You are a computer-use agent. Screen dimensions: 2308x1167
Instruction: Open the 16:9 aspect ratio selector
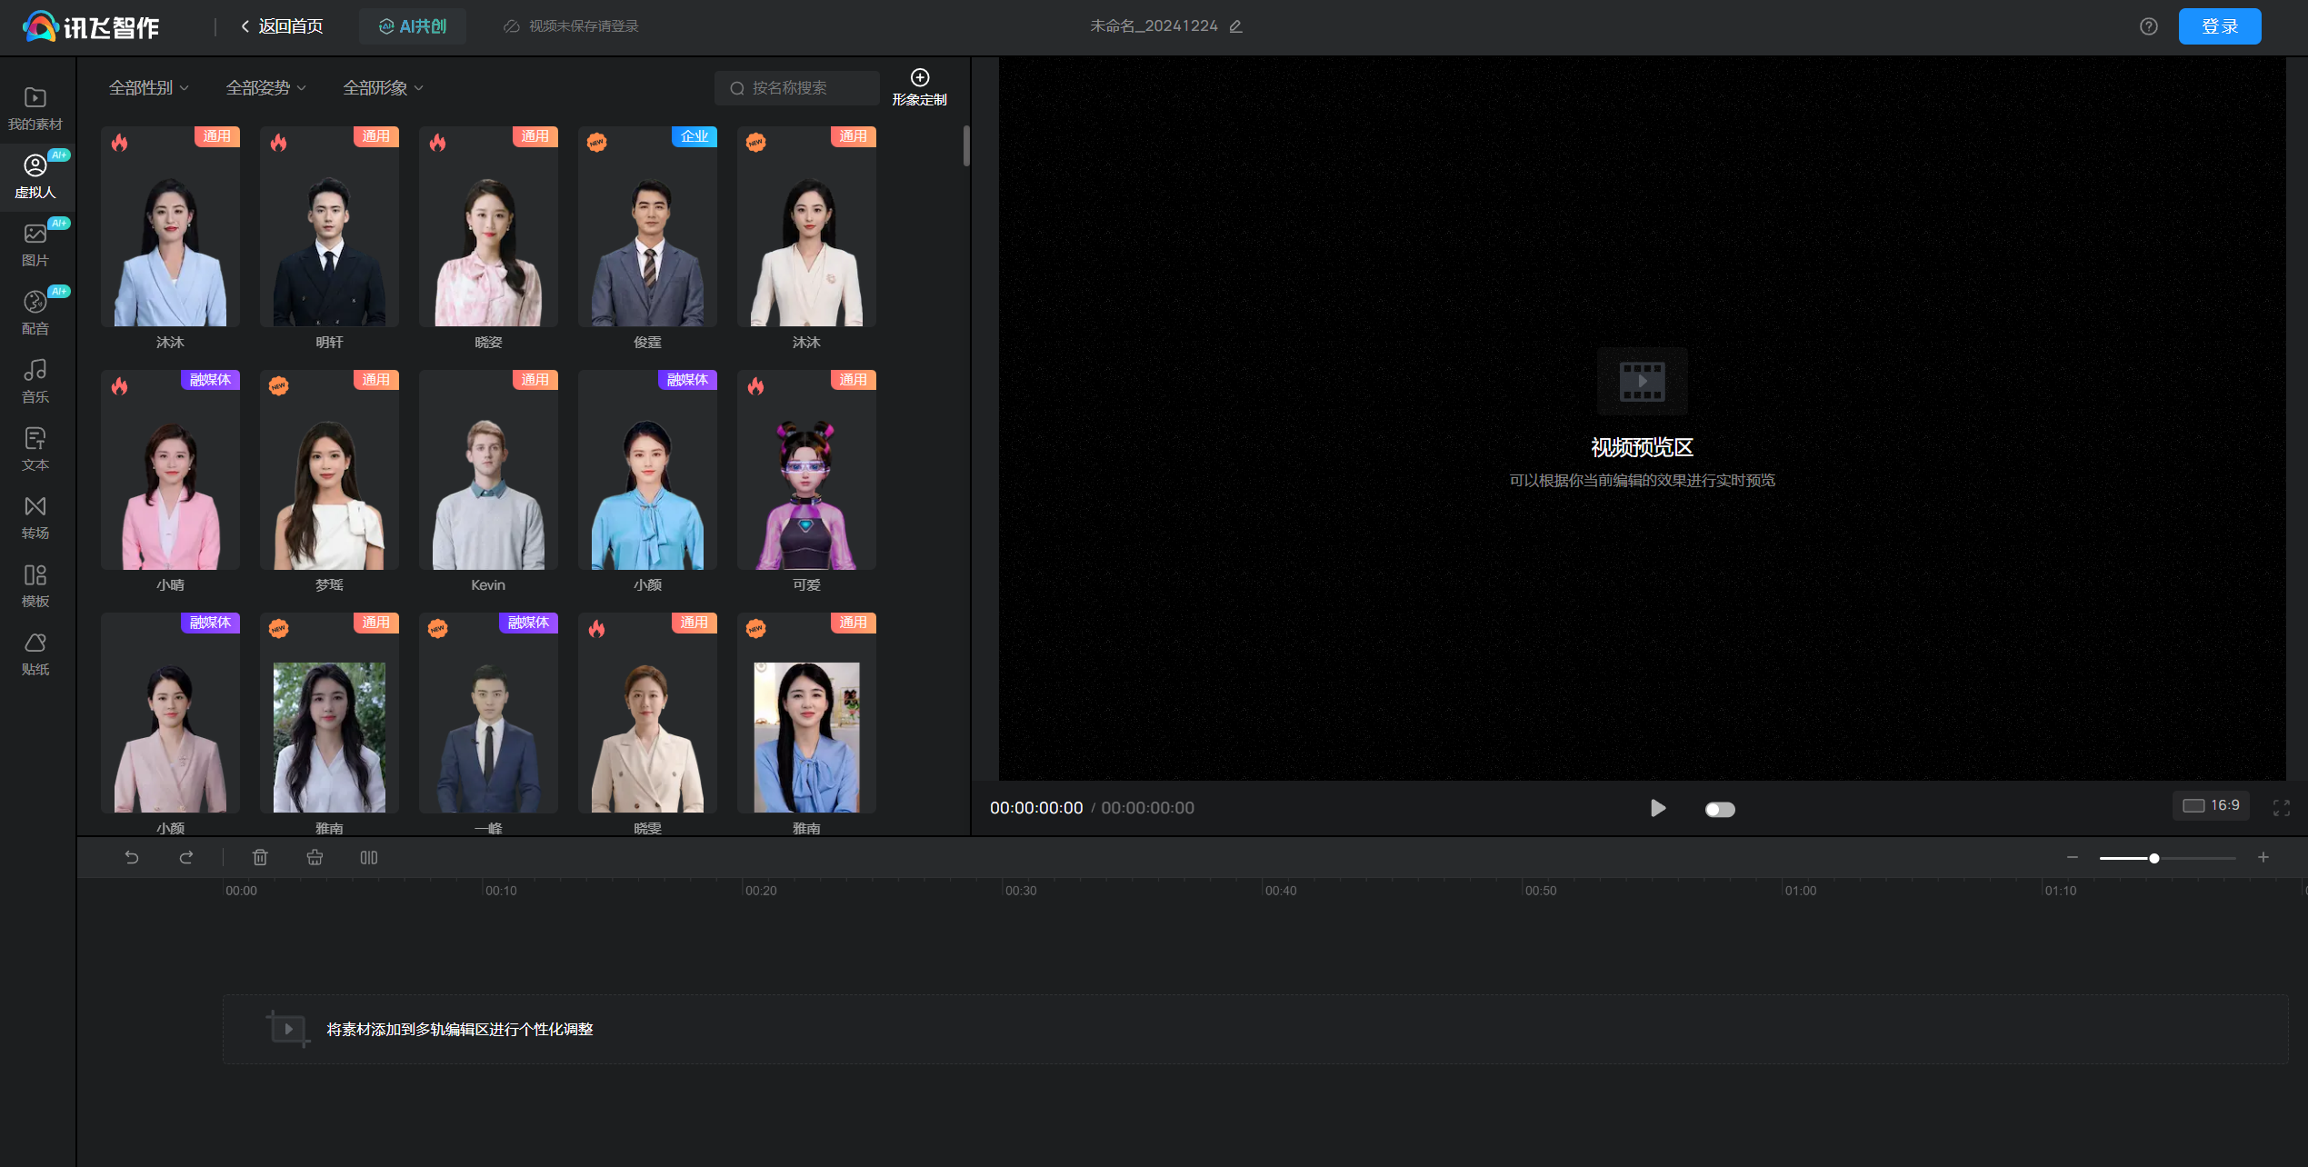2211,805
